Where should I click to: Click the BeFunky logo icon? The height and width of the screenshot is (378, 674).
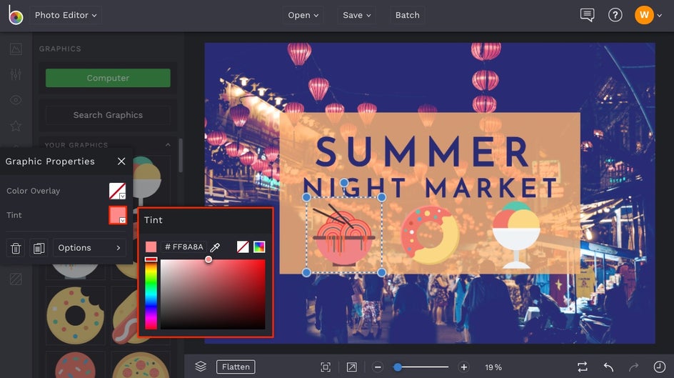16,15
